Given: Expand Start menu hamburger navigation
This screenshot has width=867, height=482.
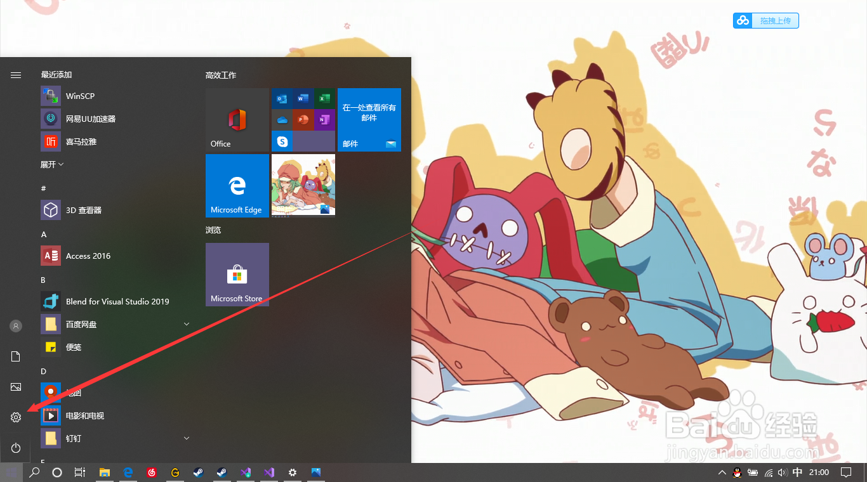Looking at the screenshot, I should pyautogui.click(x=16, y=75).
